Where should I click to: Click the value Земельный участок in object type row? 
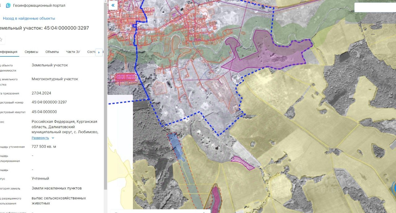point(49,65)
